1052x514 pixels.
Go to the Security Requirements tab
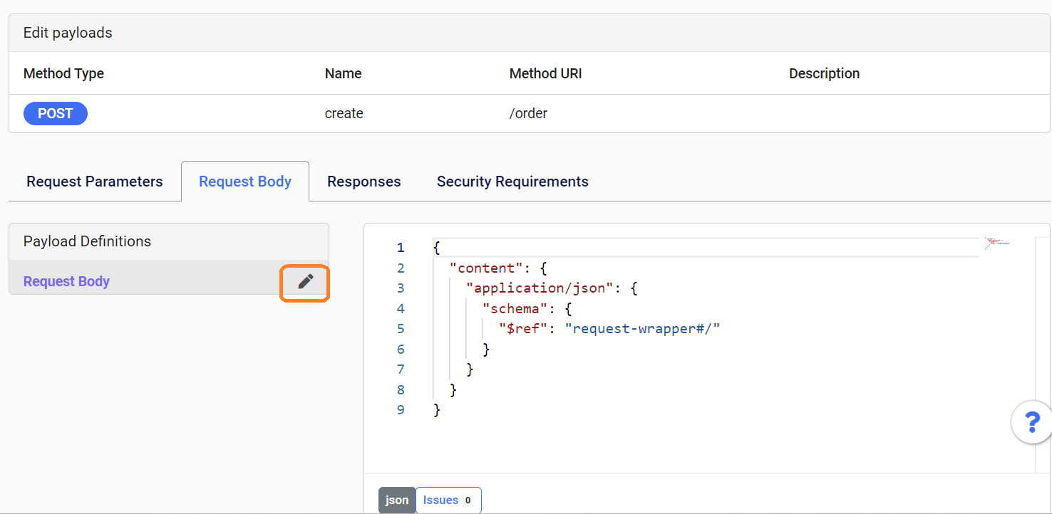click(512, 182)
